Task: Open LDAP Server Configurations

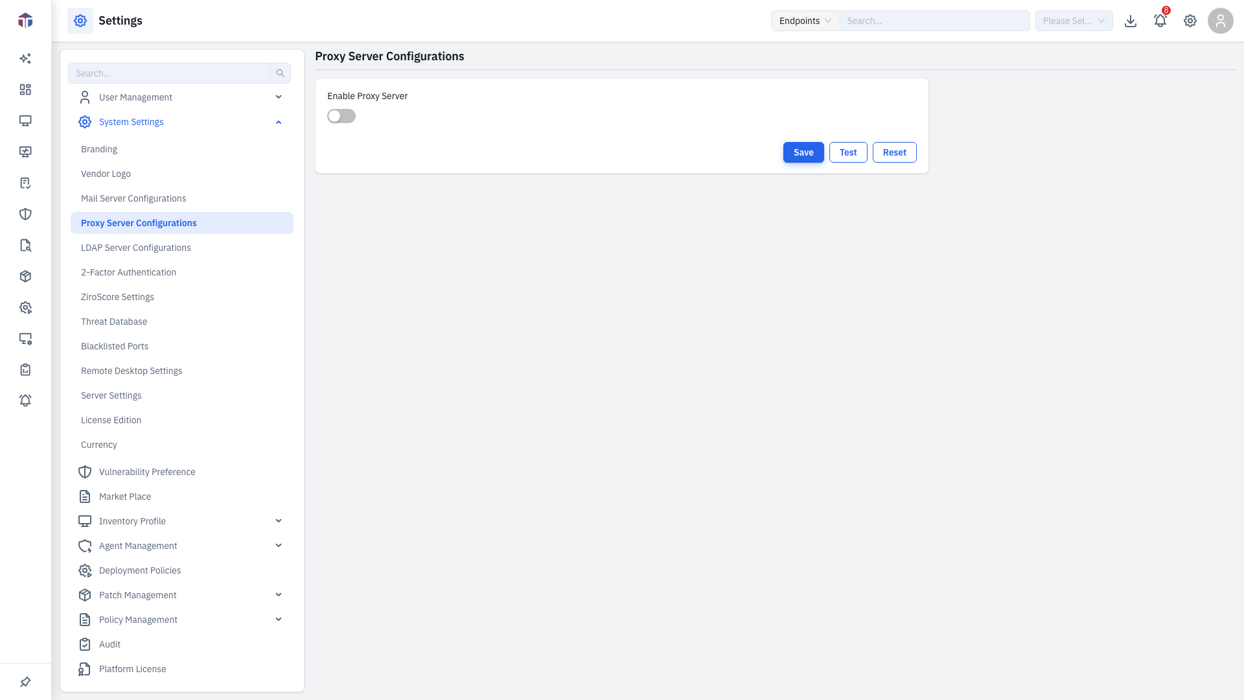Action: (x=136, y=248)
